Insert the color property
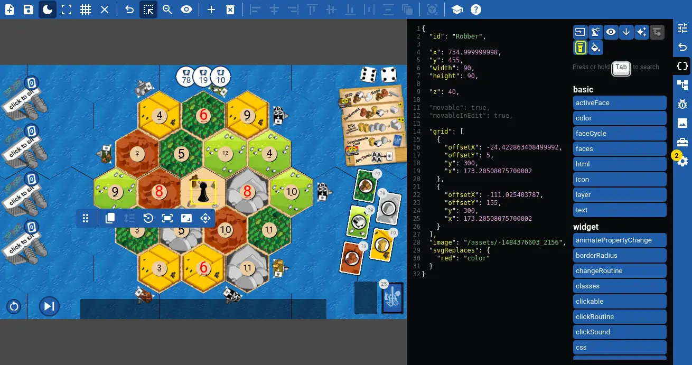 point(620,118)
